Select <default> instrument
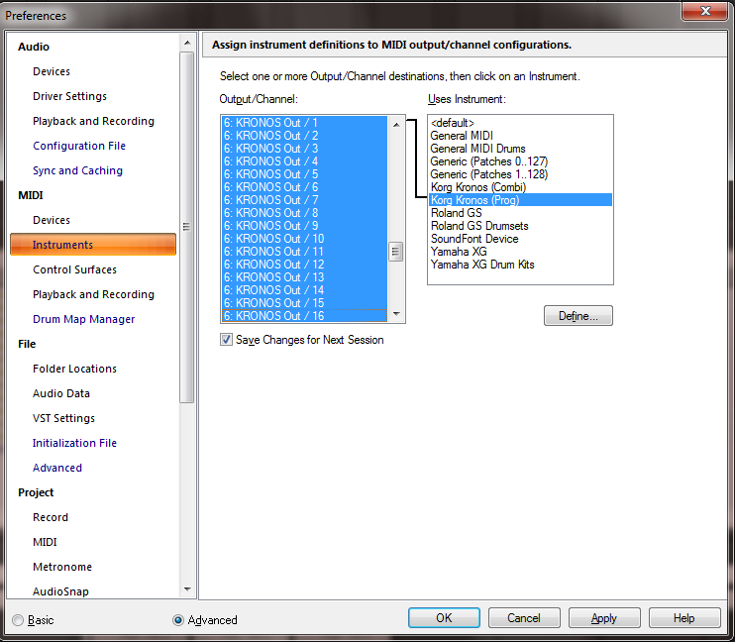735x642 pixels. point(520,123)
